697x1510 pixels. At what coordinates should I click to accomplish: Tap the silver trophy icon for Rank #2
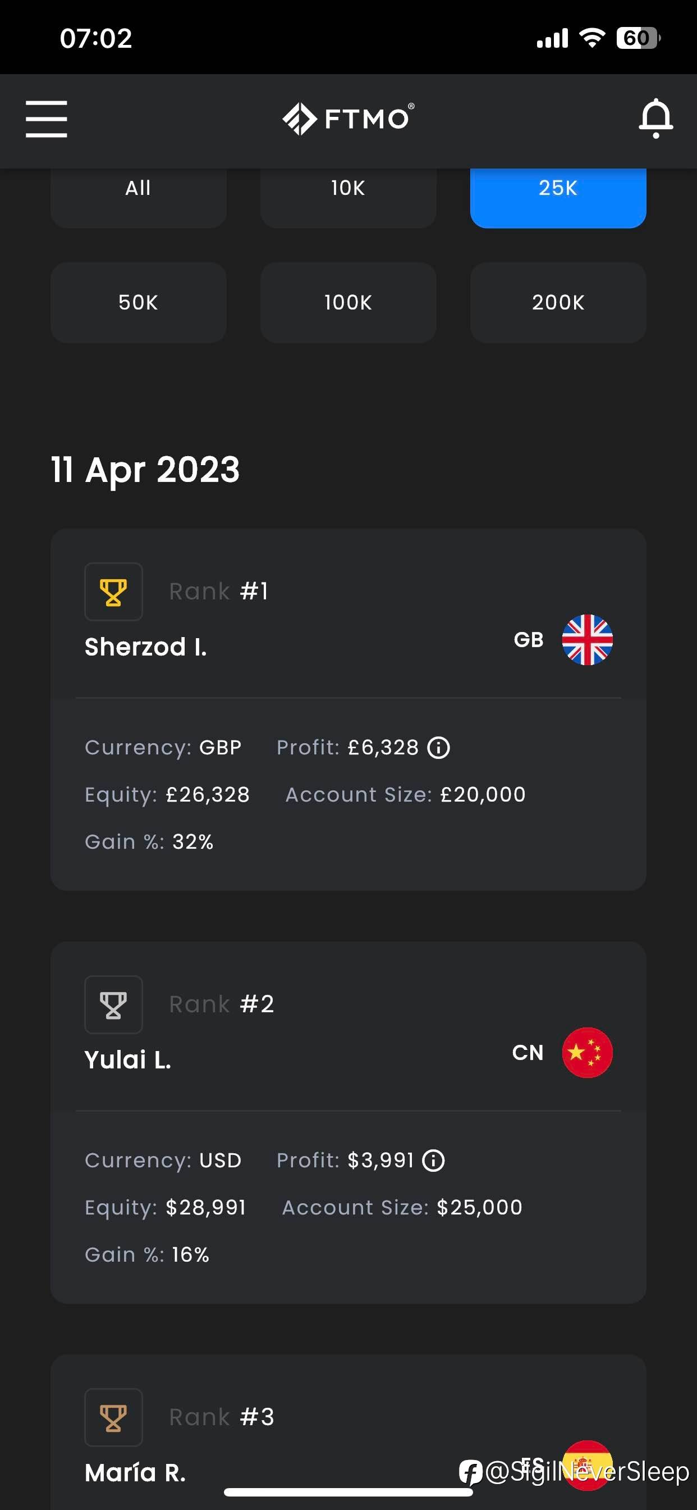click(x=113, y=1005)
